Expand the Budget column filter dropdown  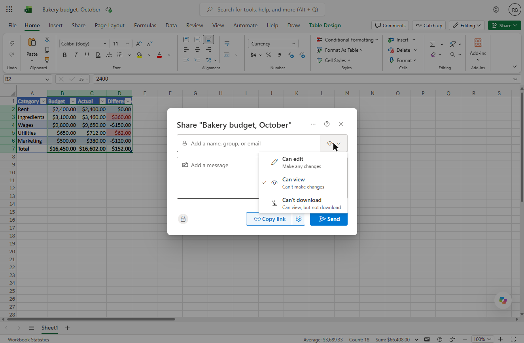tap(73, 102)
